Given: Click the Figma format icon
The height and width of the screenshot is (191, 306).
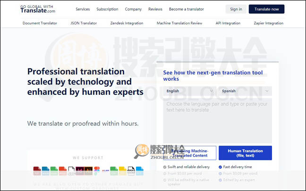Looking at the screenshot, I should 97,171.
